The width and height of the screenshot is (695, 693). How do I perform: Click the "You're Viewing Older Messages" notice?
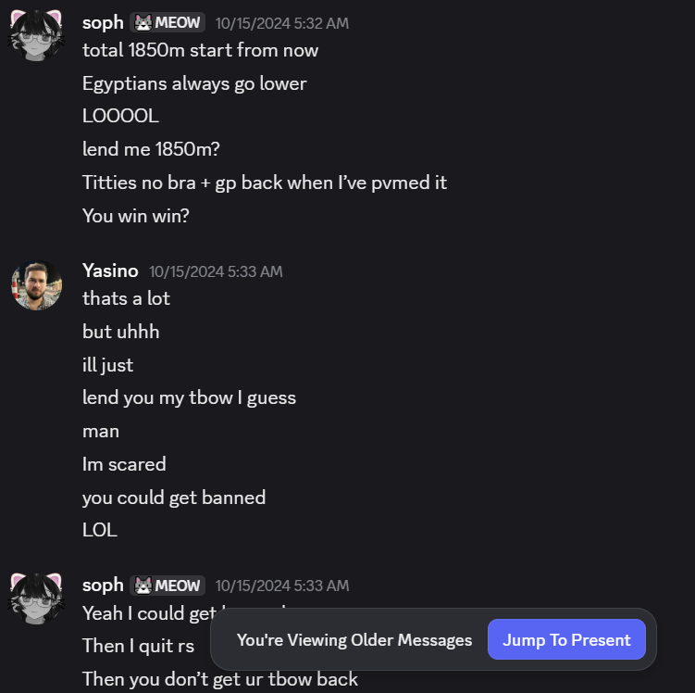[x=354, y=640]
